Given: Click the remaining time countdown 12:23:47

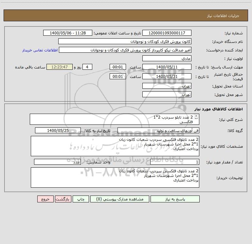Looking at the screenshot, I should pos(60,67).
